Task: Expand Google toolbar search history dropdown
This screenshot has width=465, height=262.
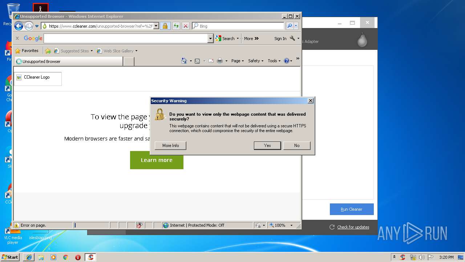Action: 210,38
